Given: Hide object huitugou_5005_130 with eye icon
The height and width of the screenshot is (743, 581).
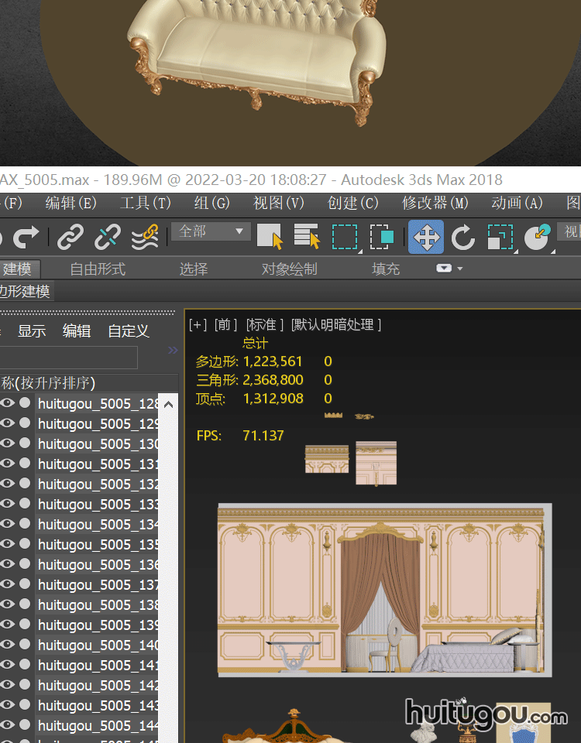Looking at the screenshot, I should (x=8, y=443).
